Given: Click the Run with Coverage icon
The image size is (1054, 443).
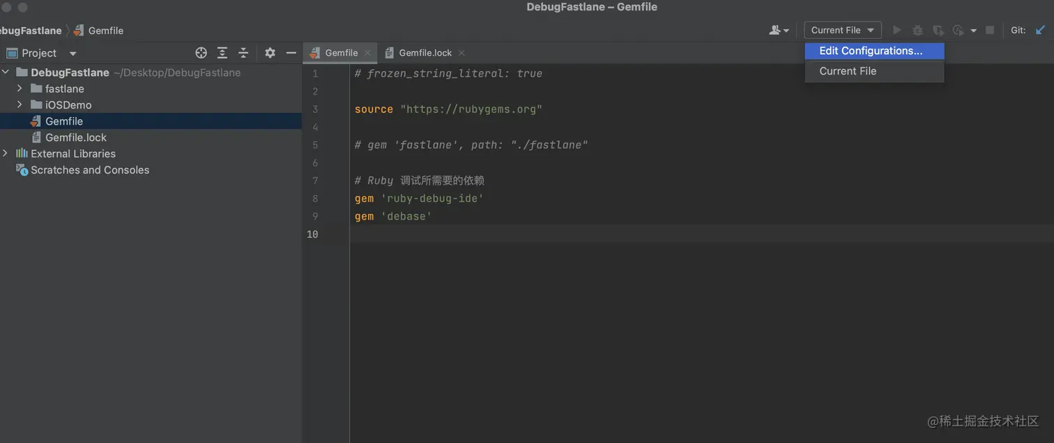Looking at the screenshot, I should pos(938,30).
